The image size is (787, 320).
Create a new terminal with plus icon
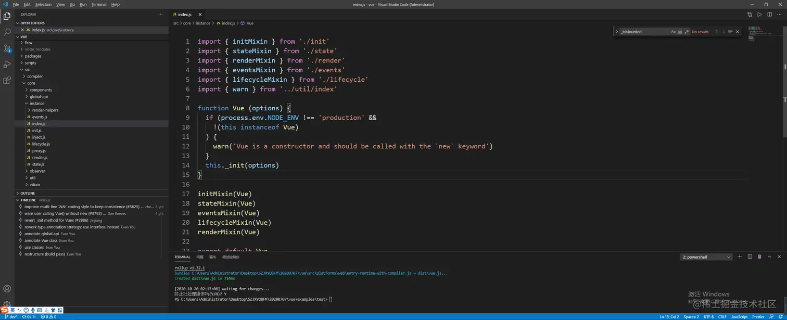(x=740, y=257)
